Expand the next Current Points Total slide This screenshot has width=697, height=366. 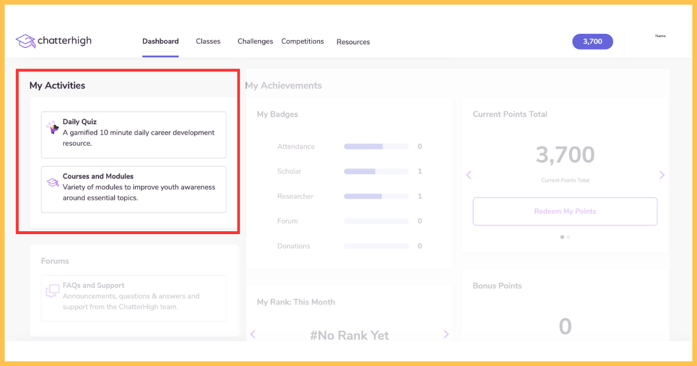click(x=662, y=174)
